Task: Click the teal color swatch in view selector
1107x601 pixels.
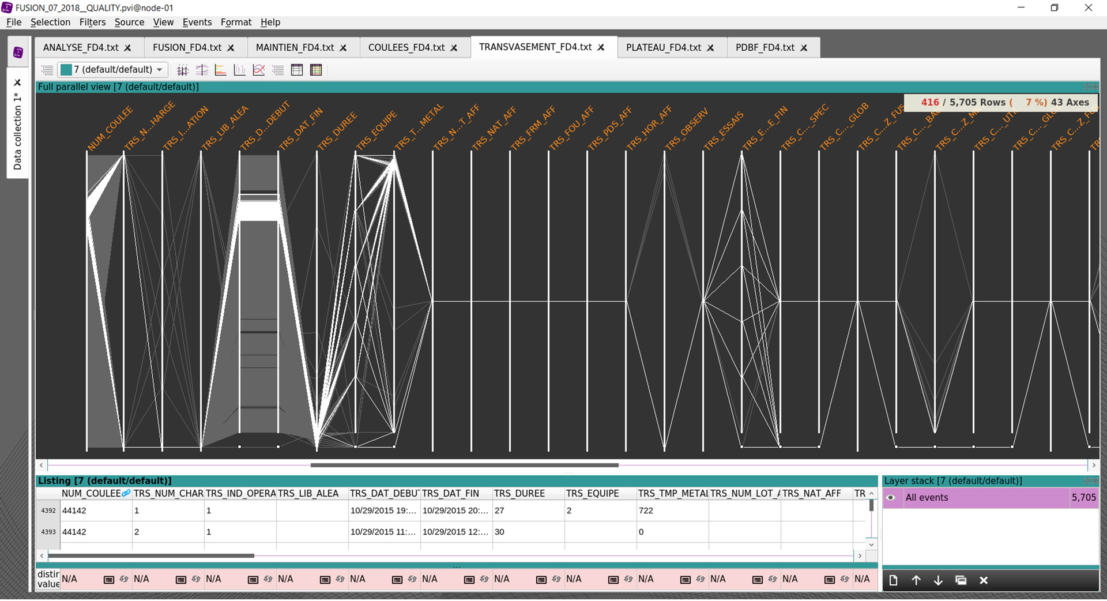Action: [66, 70]
